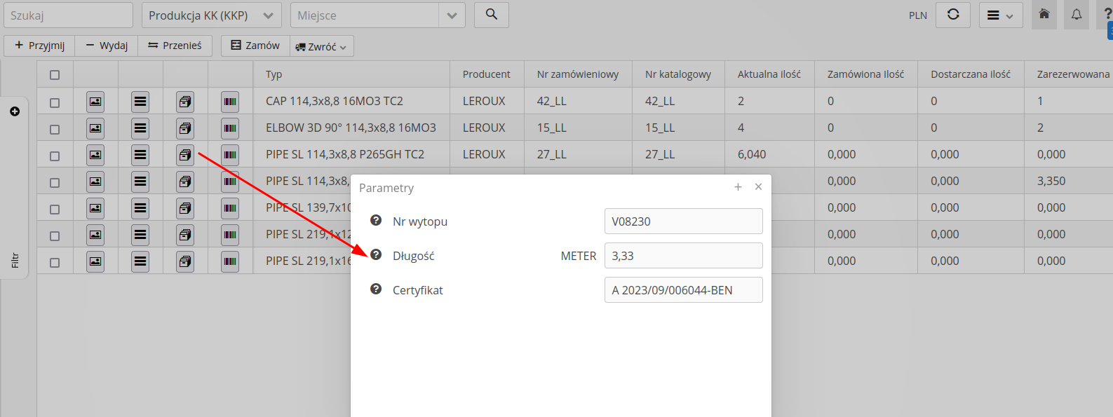Select checkbox for ELBOW 3D 90° row

pos(55,129)
